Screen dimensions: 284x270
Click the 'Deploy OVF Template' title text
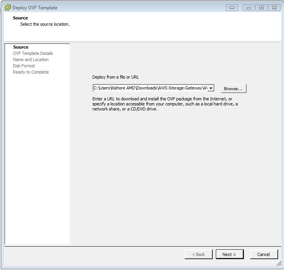(x=35, y=7)
